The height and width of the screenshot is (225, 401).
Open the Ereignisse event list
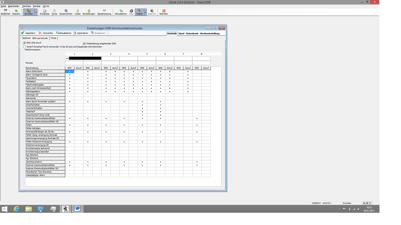pos(45,12)
